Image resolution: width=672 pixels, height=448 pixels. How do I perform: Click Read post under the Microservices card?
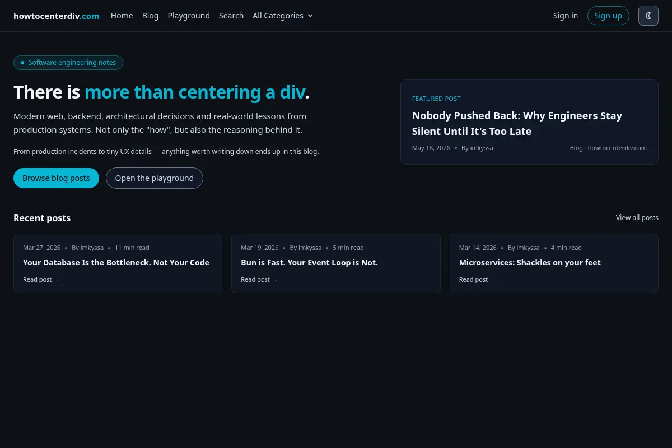[477, 279]
